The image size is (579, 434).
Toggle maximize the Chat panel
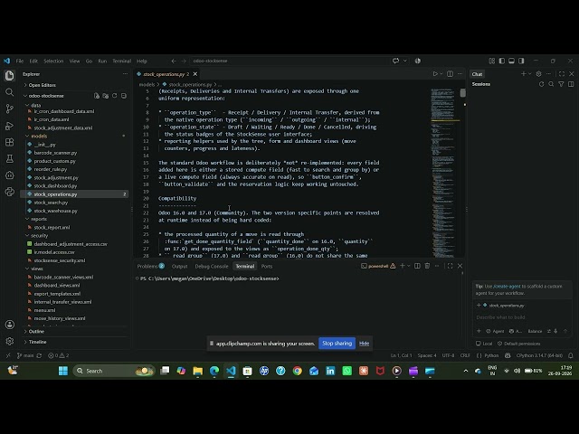(x=562, y=74)
